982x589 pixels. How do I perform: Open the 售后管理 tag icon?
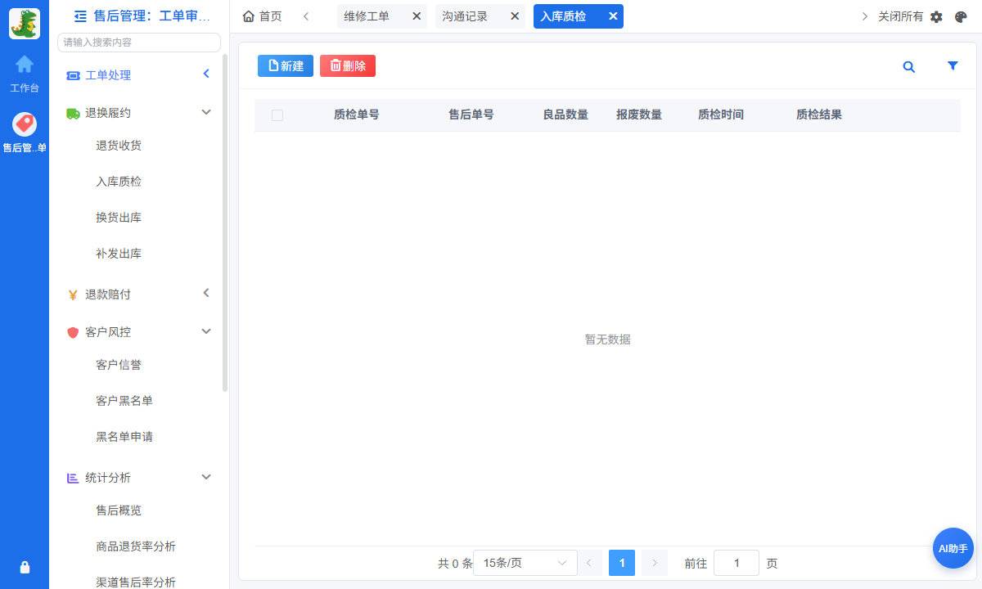coord(25,124)
